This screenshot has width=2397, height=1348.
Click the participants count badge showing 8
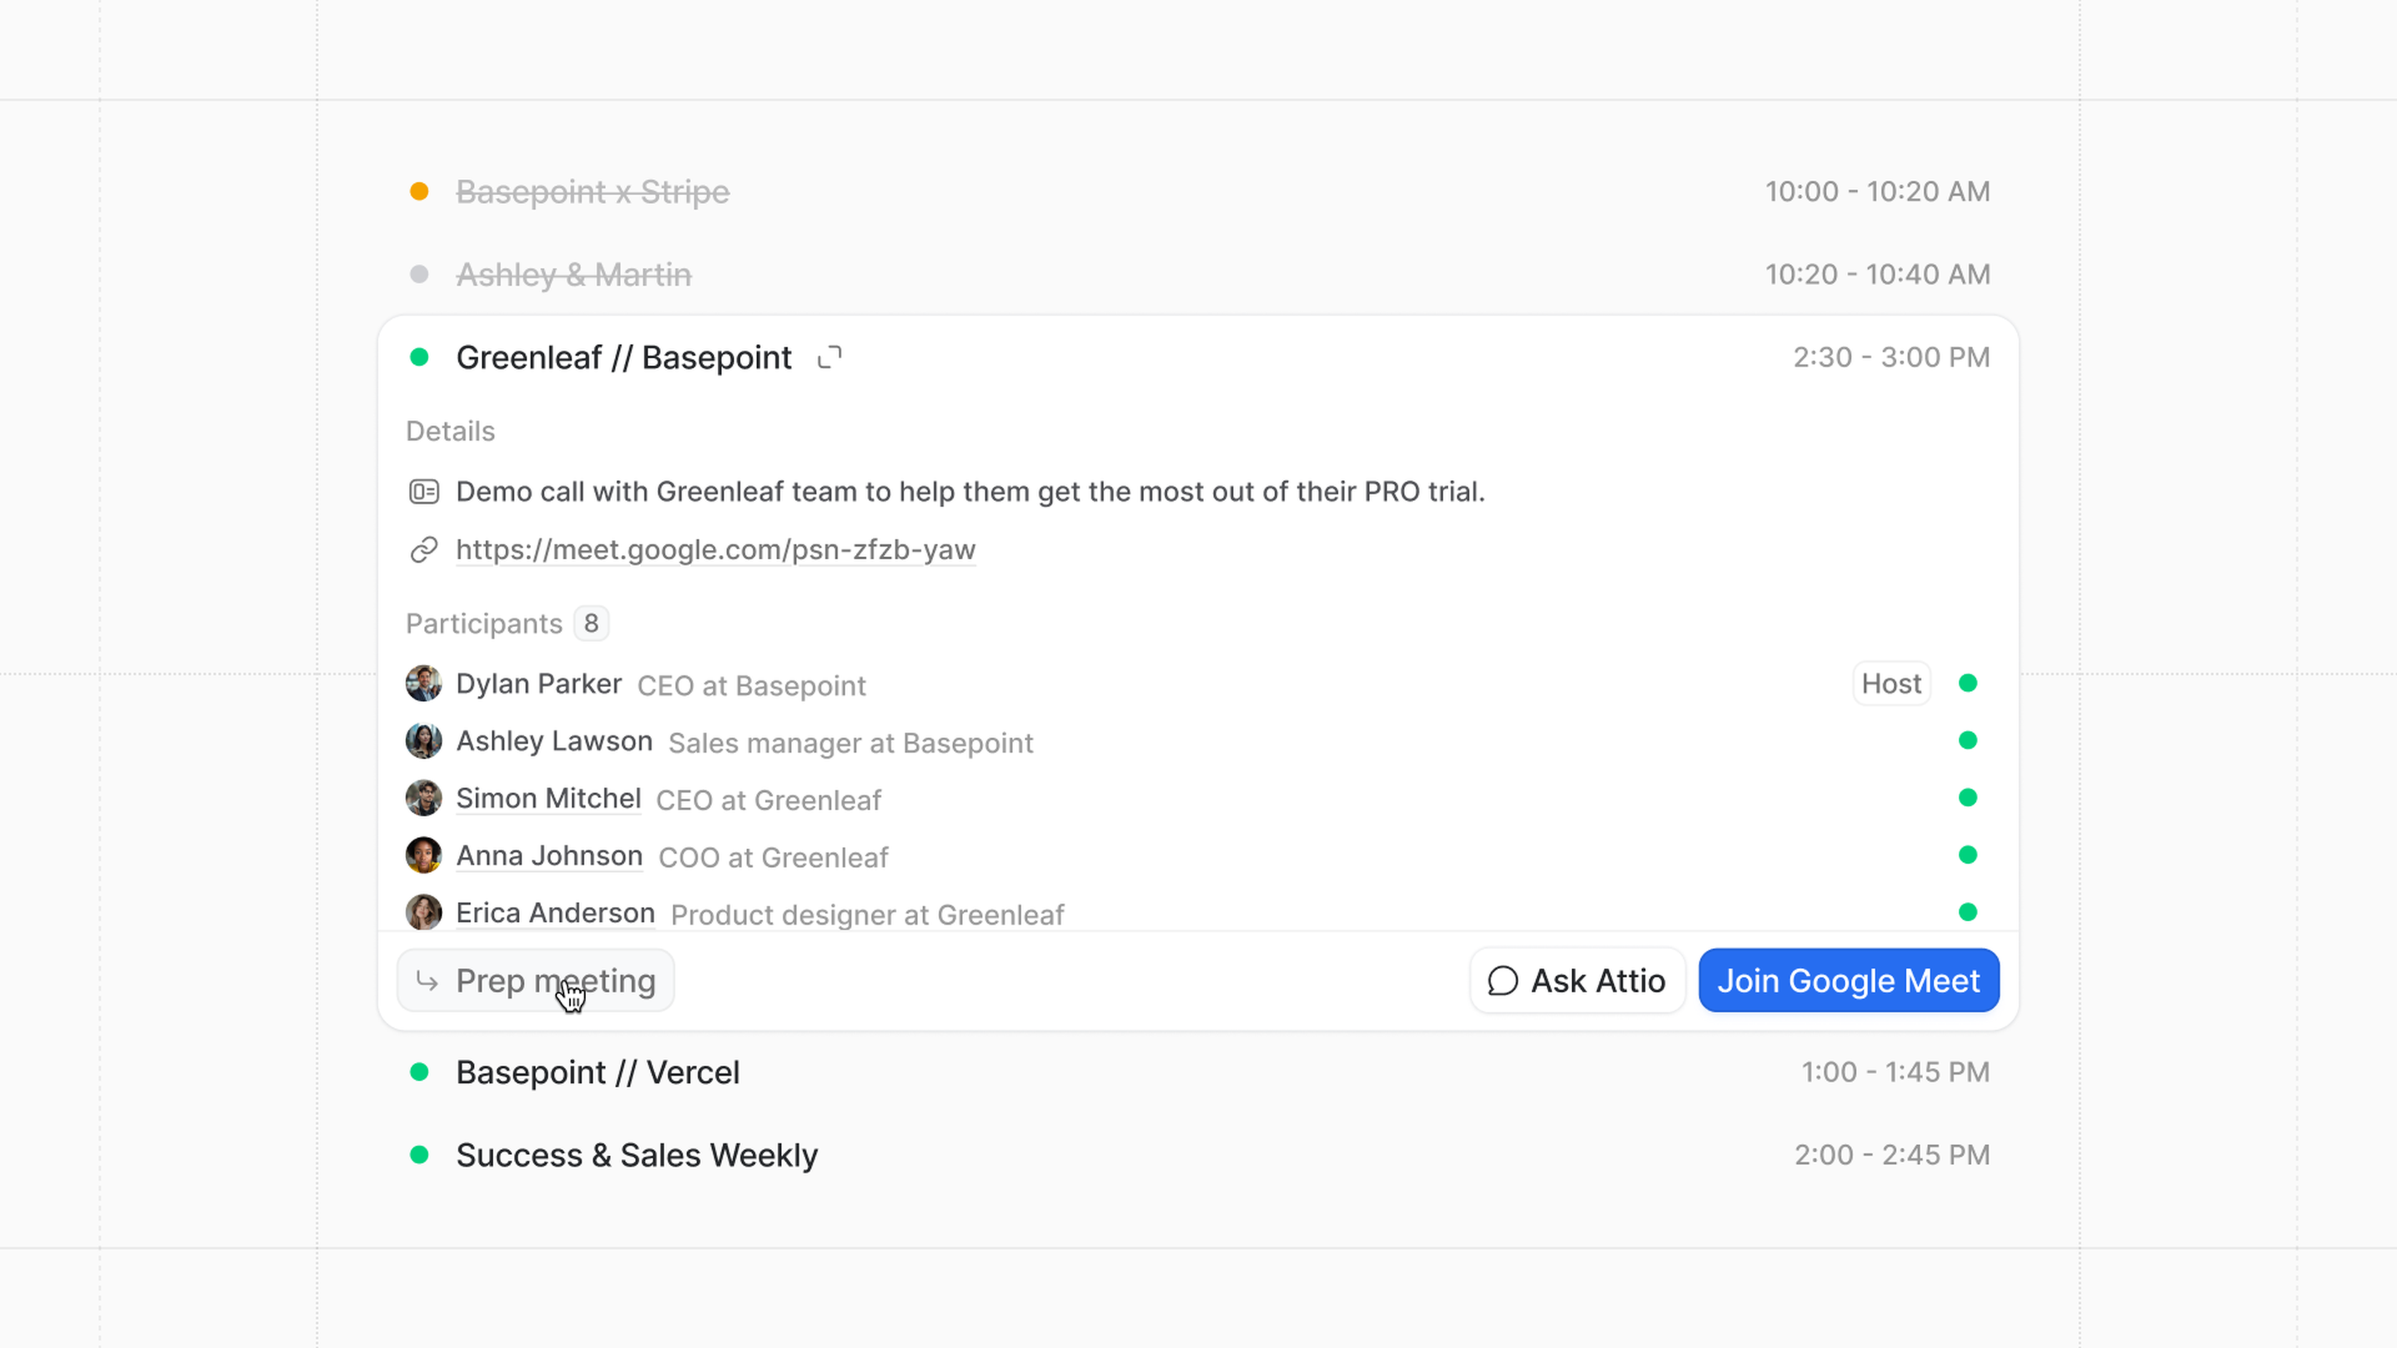[591, 623]
